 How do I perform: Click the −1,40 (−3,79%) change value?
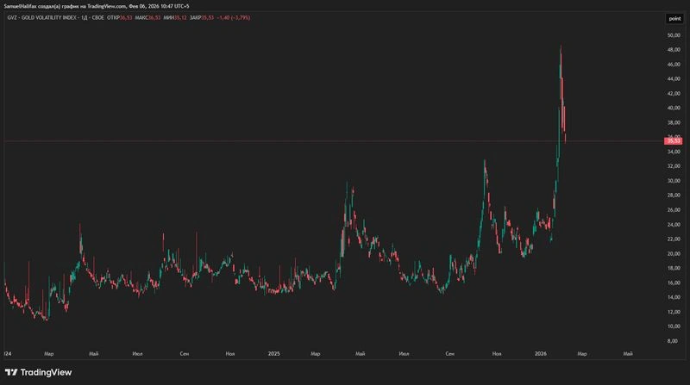(234, 17)
